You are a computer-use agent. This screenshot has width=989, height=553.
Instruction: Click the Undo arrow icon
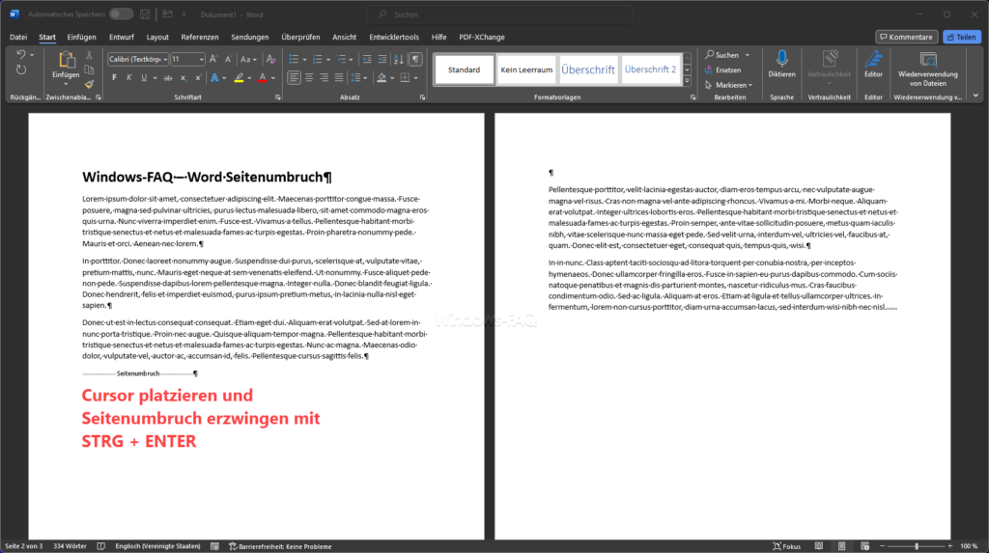(21, 55)
